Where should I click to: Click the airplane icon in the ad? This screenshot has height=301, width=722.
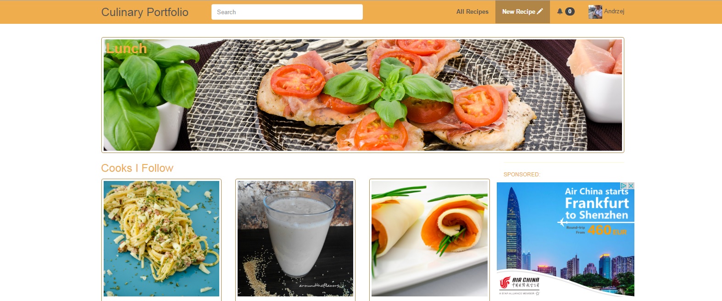[x=562, y=222]
